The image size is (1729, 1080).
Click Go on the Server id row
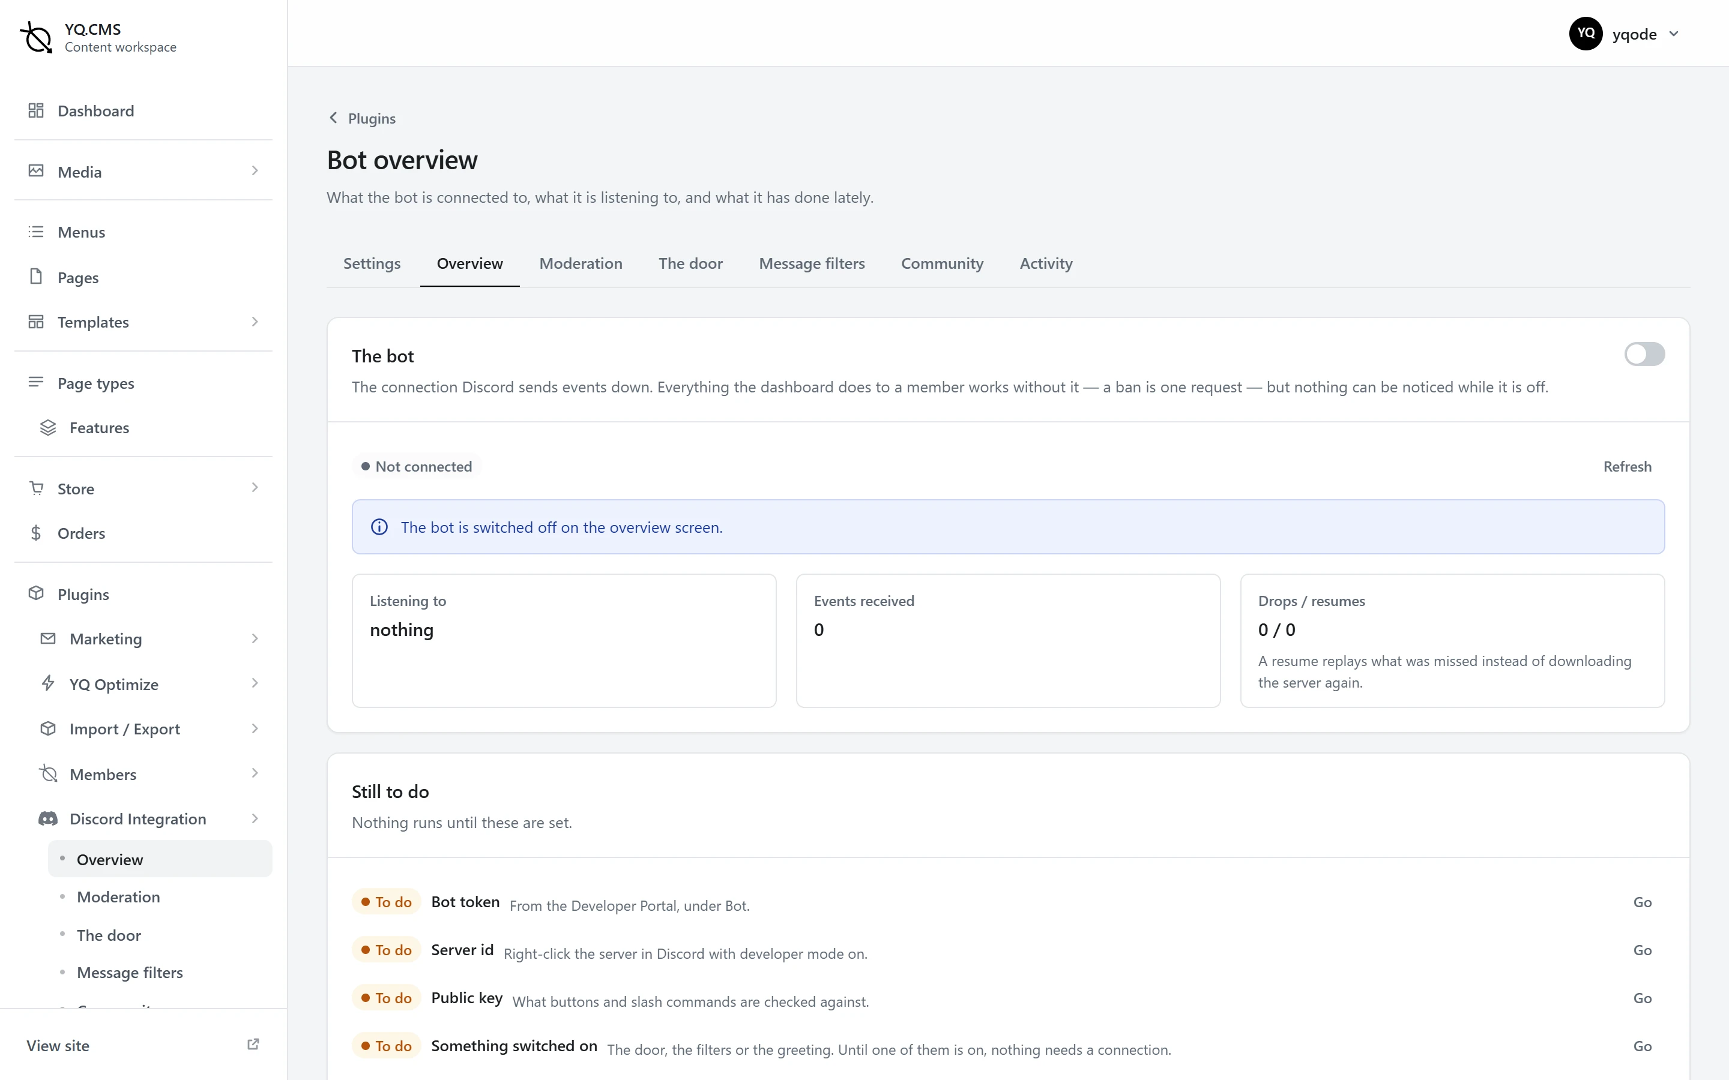[1642, 950]
